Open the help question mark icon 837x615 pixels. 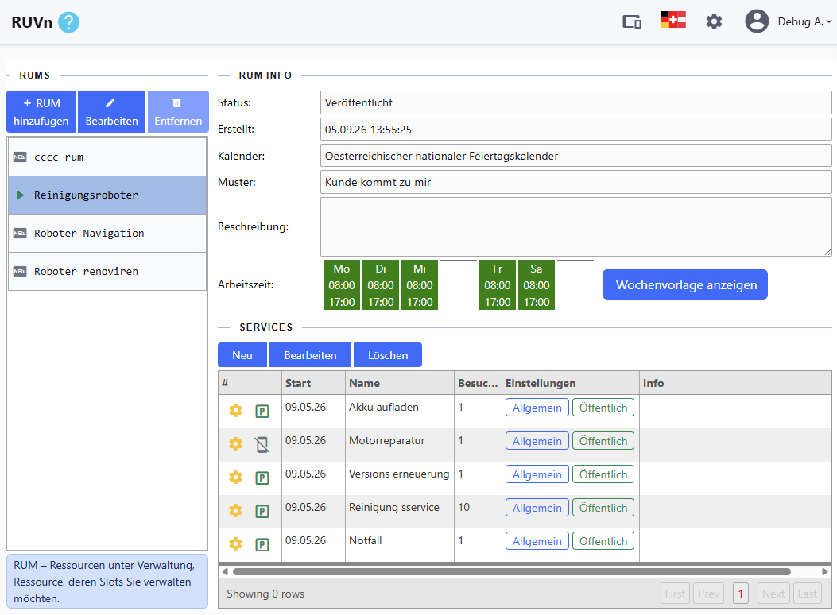pyautogui.click(x=68, y=22)
